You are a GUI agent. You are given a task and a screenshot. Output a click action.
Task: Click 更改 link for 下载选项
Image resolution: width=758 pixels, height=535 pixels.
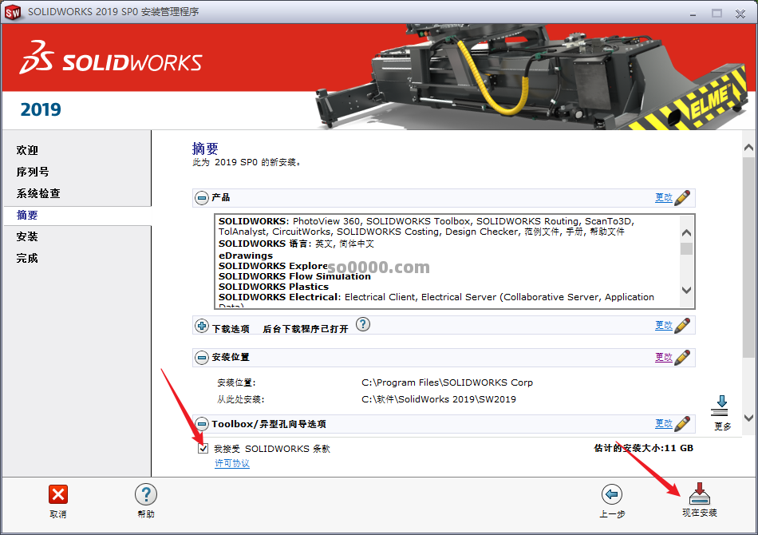click(664, 325)
